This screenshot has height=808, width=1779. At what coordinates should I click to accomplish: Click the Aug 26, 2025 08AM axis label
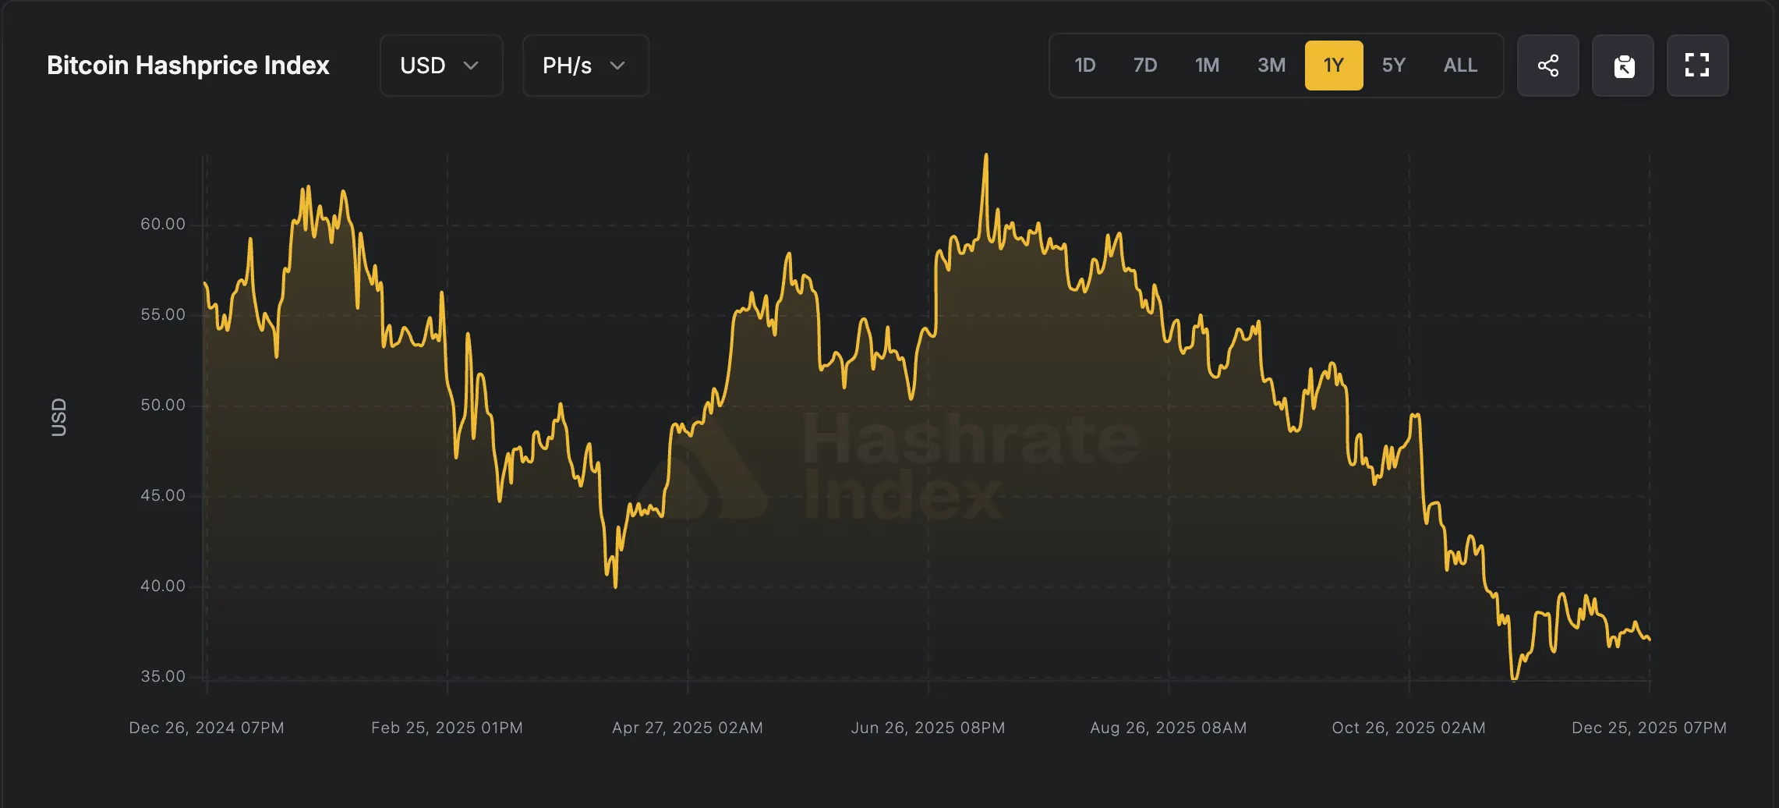[1168, 728]
